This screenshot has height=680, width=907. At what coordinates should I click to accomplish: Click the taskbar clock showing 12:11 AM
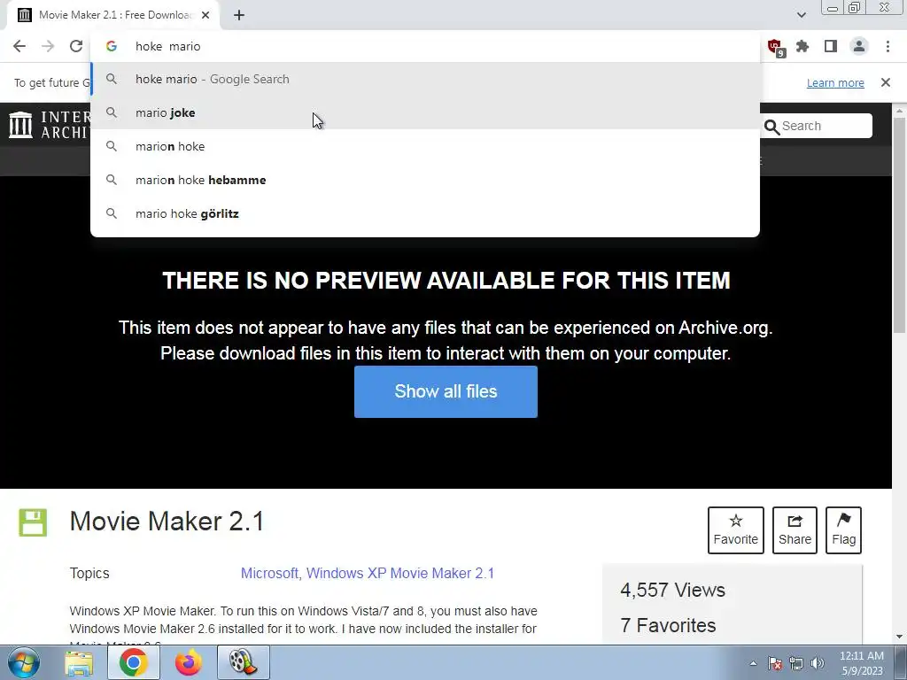click(x=862, y=663)
